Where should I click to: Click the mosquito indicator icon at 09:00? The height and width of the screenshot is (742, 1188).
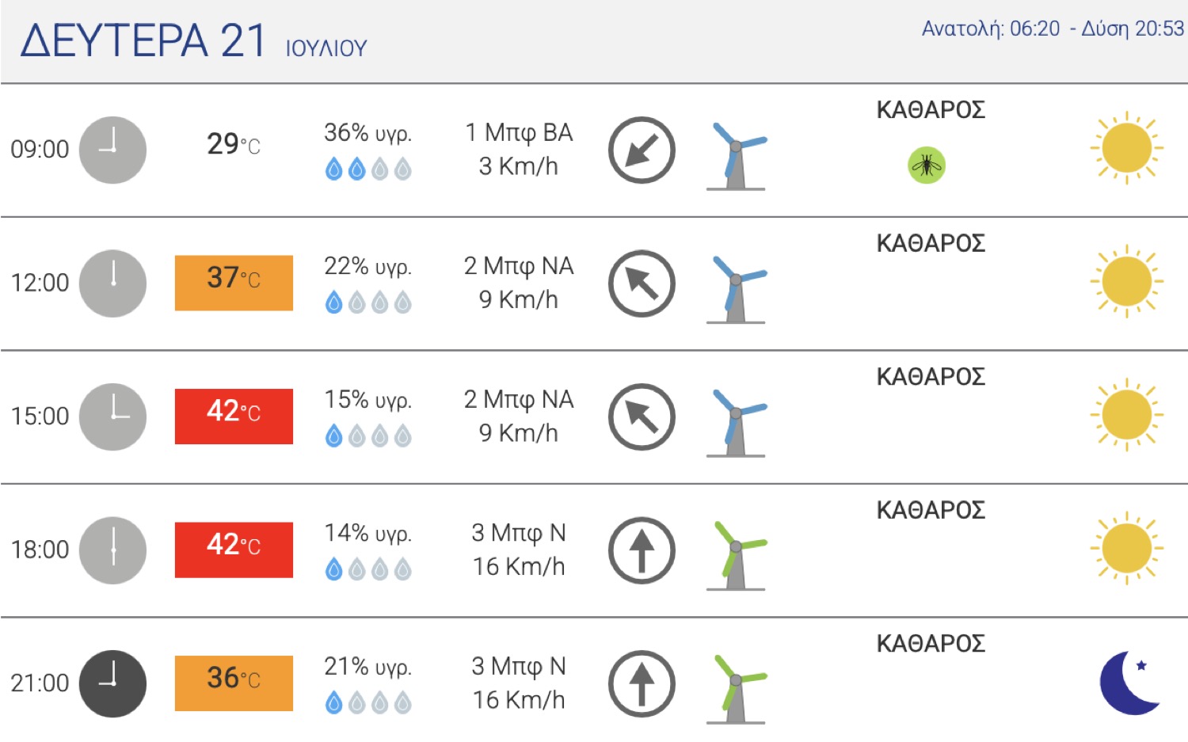(927, 165)
